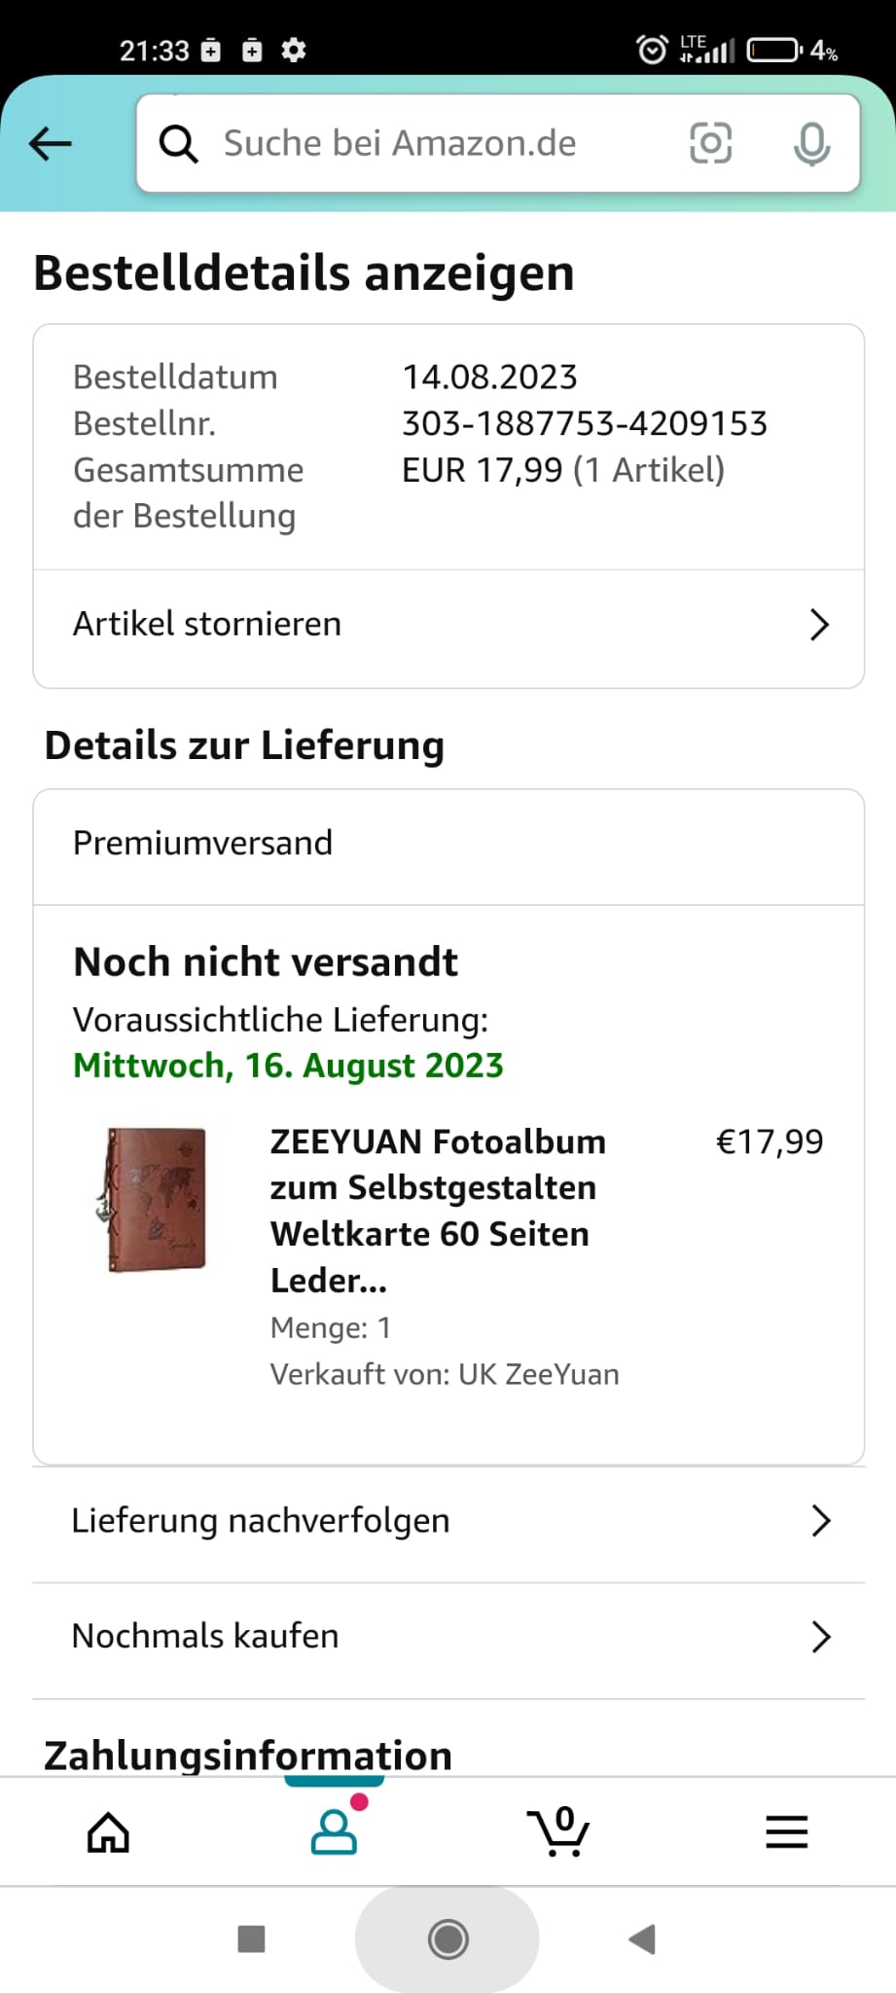Viewport: 896px width, 1993px height.
Task: Select the Nochmals kaufen option
Action: (205, 1636)
